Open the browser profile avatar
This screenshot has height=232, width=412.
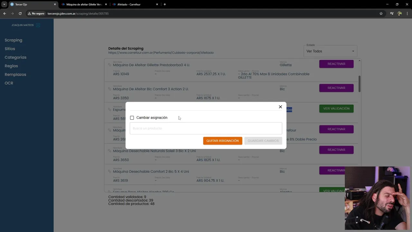click(x=399, y=14)
